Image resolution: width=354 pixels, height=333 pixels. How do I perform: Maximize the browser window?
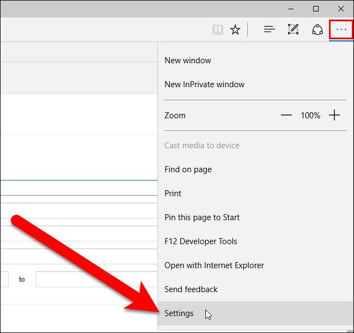pyautogui.click(x=316, y=9)
